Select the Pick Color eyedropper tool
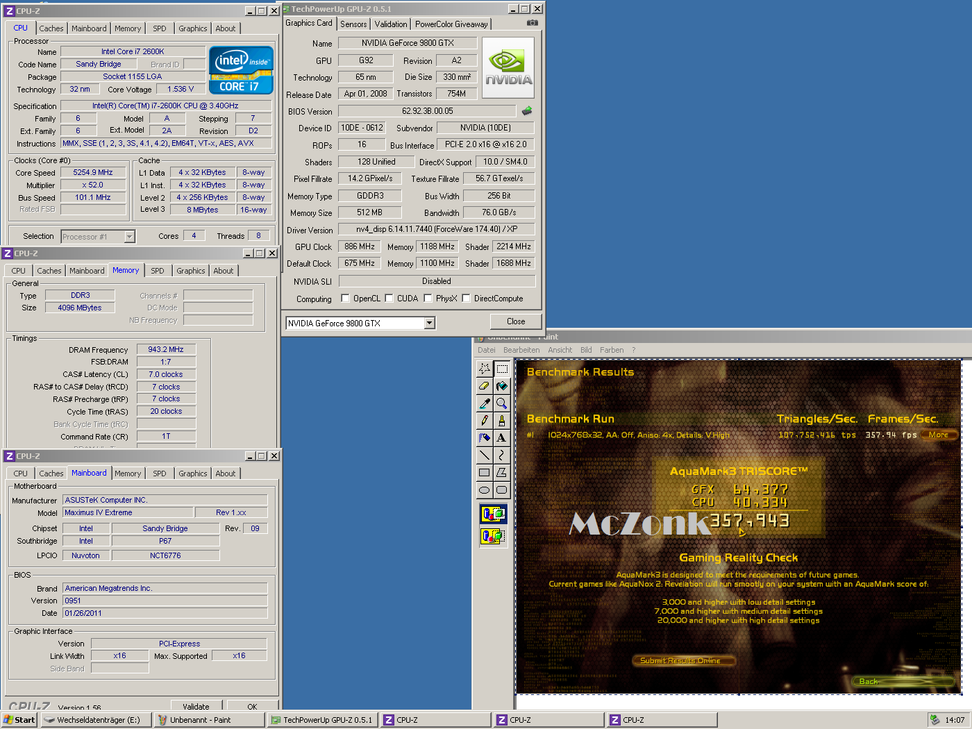The image size is (972, 729). pyautogui.click(x=484, y=403)
